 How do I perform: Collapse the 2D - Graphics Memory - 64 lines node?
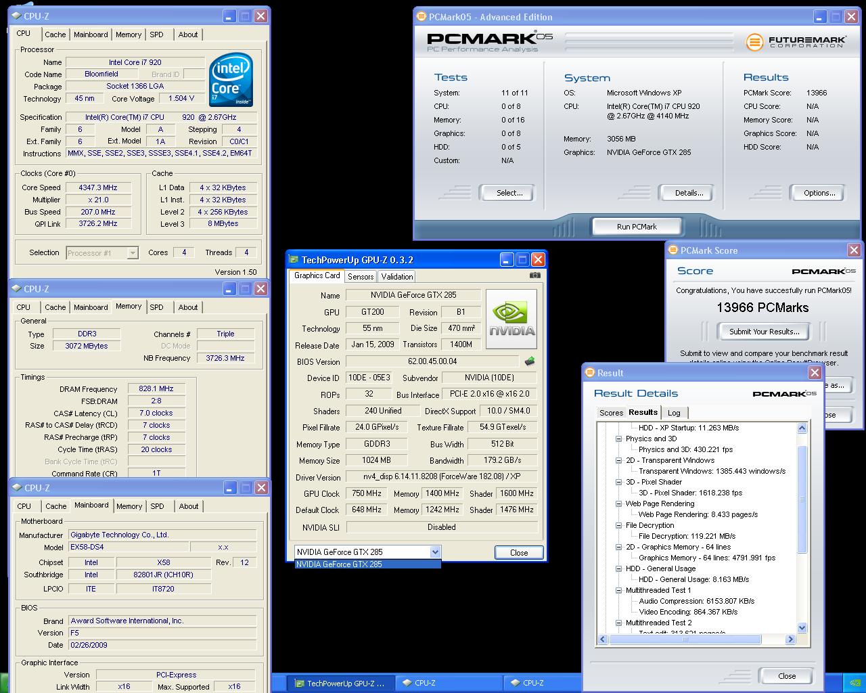(618, 547)
